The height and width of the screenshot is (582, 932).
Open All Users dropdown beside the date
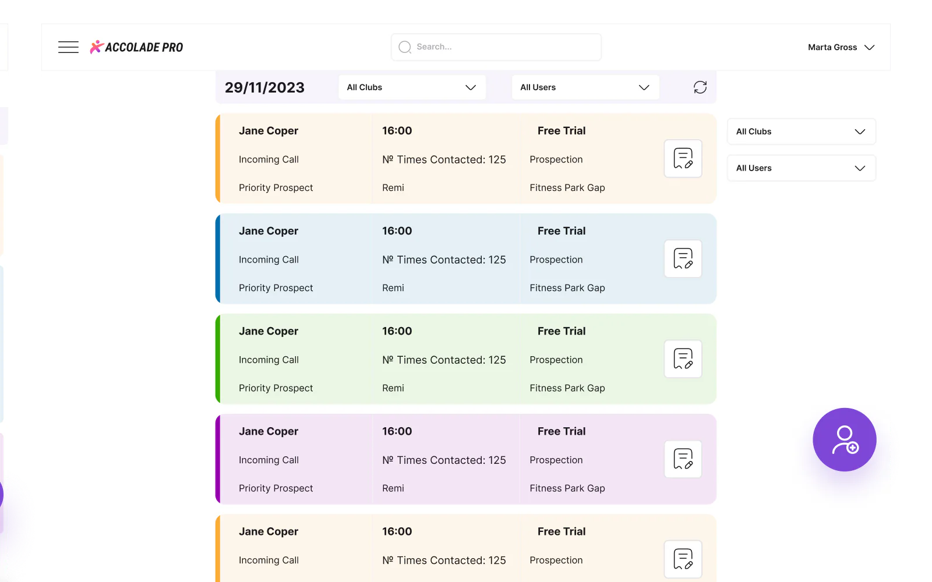(585, 87)
